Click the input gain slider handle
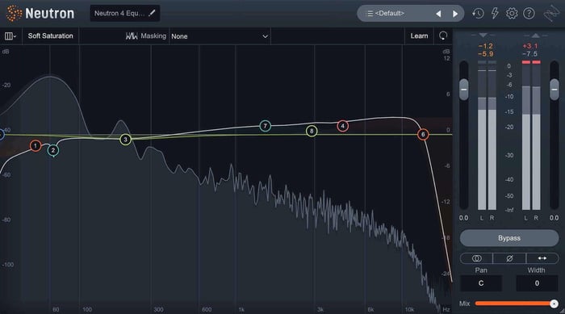The height and width of the screenshot is (314, 565). (464, 89)
